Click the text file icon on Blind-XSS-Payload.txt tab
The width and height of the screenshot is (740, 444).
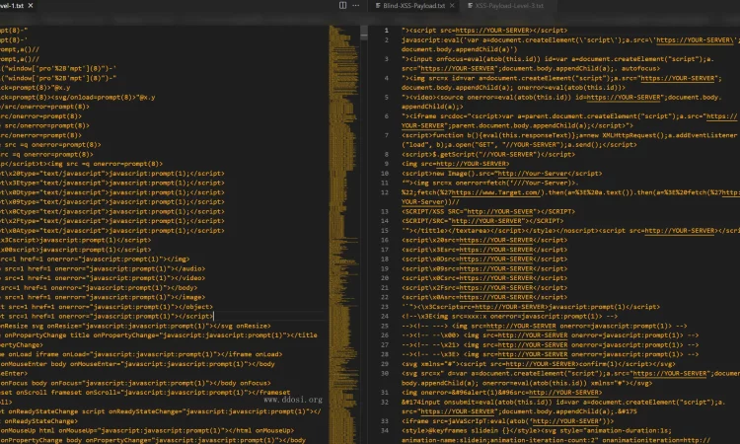tap(378, 6)
